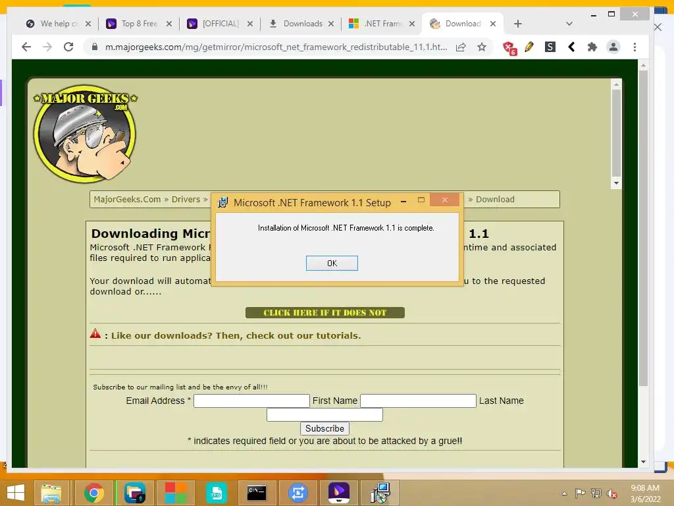The width and height of the screenshot is (674, 506).
Task: Open the setup installer taskbar icon
Action: click(380, 493)
